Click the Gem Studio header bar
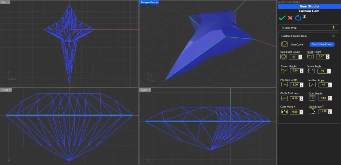 pyautogui.click(x=309, y=7)
